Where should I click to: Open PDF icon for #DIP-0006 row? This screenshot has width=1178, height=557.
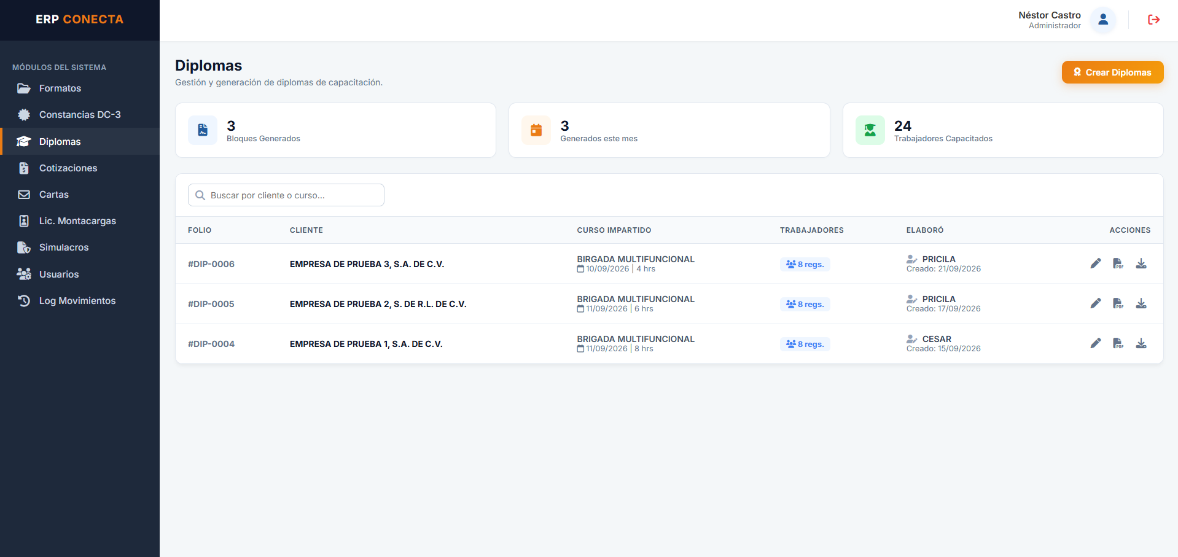1118,263
